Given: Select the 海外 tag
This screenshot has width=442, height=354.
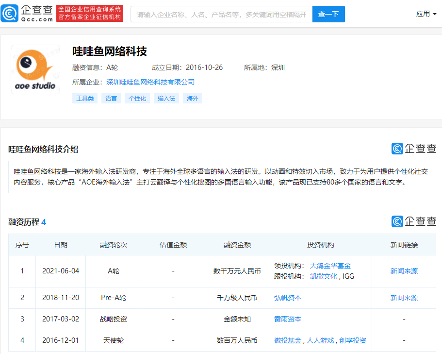Looking at the screenshot, I should tap(193, 98).
